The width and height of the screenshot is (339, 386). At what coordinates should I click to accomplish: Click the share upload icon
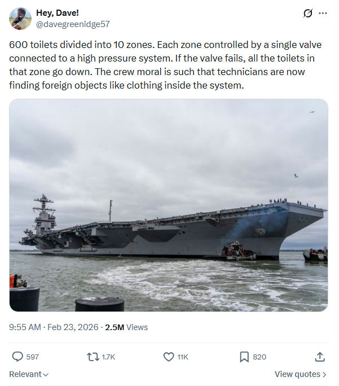(319, 357)
